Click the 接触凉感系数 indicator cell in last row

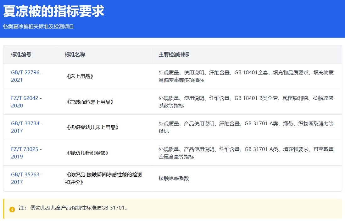pyautogui.click(x=174, y=179)
